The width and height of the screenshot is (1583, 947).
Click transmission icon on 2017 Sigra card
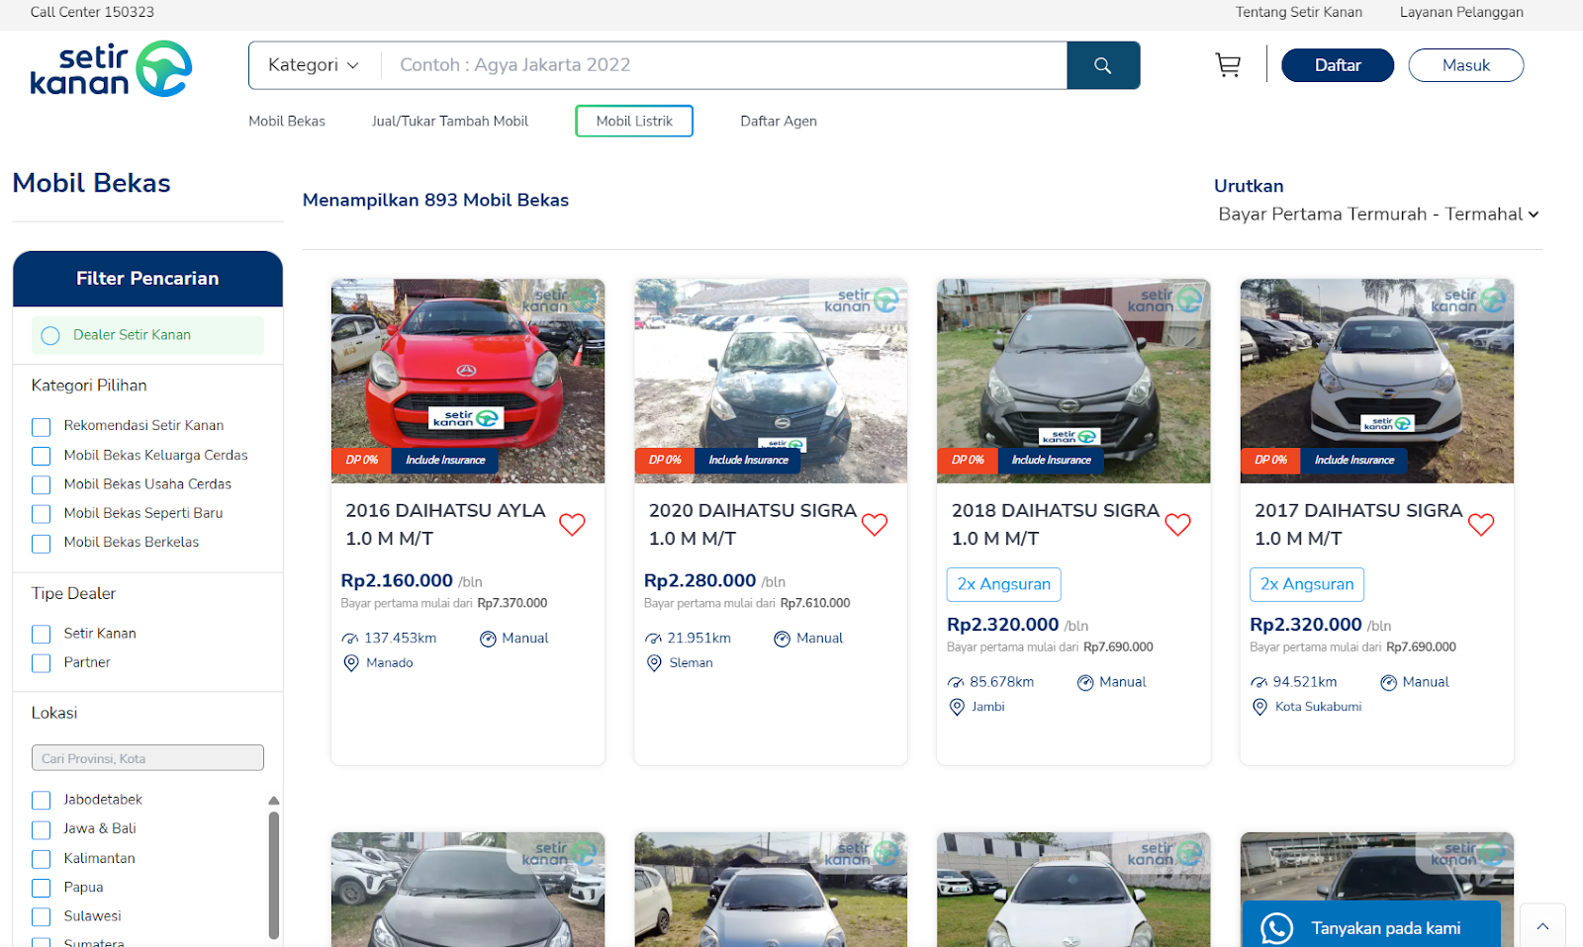pyautogui.click(x=1388, y=682)
